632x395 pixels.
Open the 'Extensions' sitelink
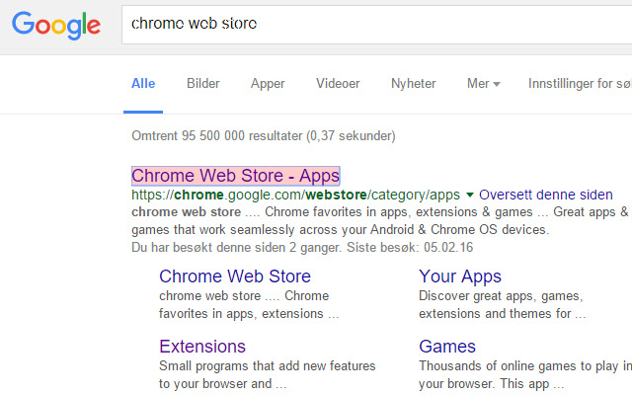(x=202, y=347)
